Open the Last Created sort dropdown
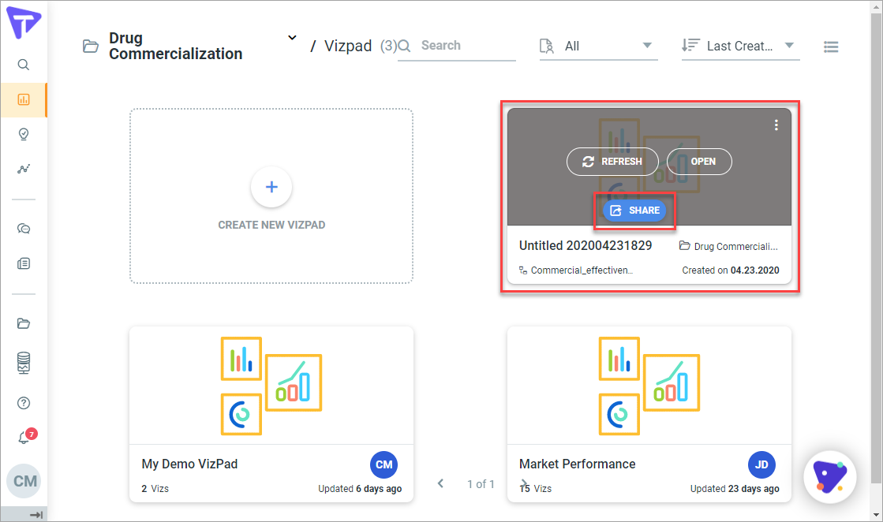883x522 pixels. tap(740, 46)
